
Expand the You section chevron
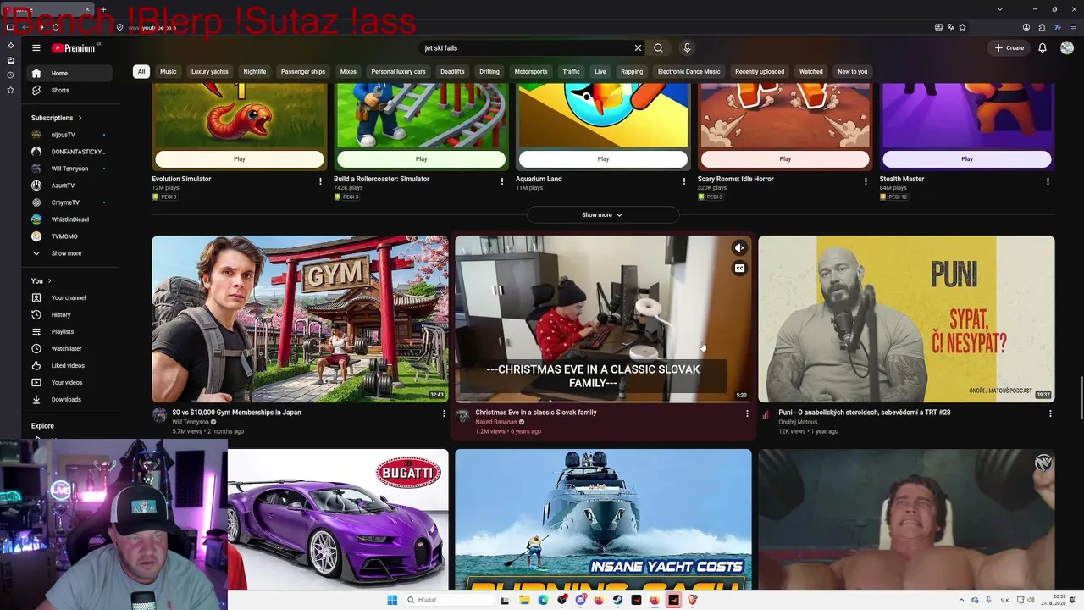click(49, 281)
